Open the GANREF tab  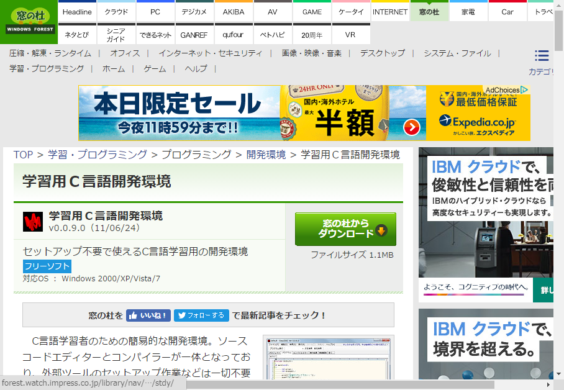point(194,35)
